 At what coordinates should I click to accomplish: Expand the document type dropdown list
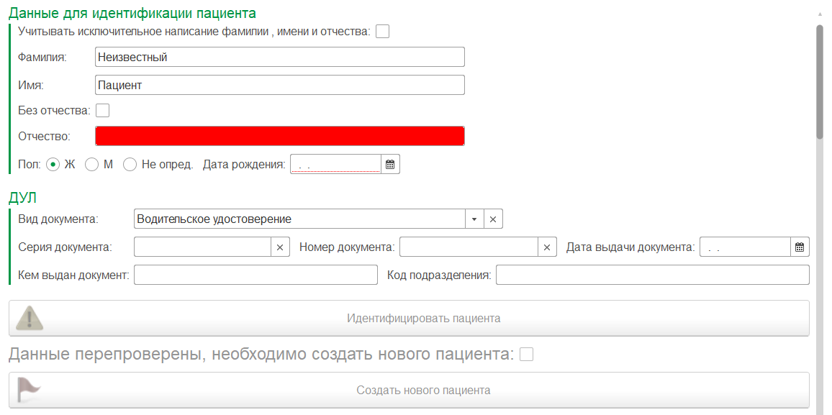pyautogui.click(x=474, y=219)
